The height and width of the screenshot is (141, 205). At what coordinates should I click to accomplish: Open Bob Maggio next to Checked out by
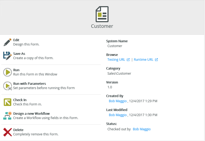coord(142,129)
